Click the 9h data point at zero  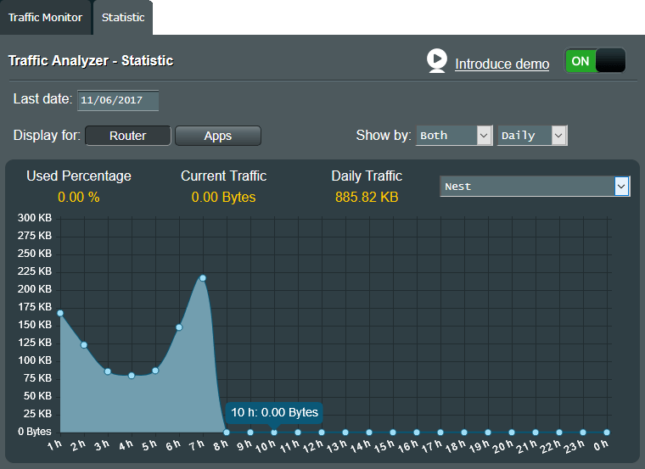click(250, 433)
